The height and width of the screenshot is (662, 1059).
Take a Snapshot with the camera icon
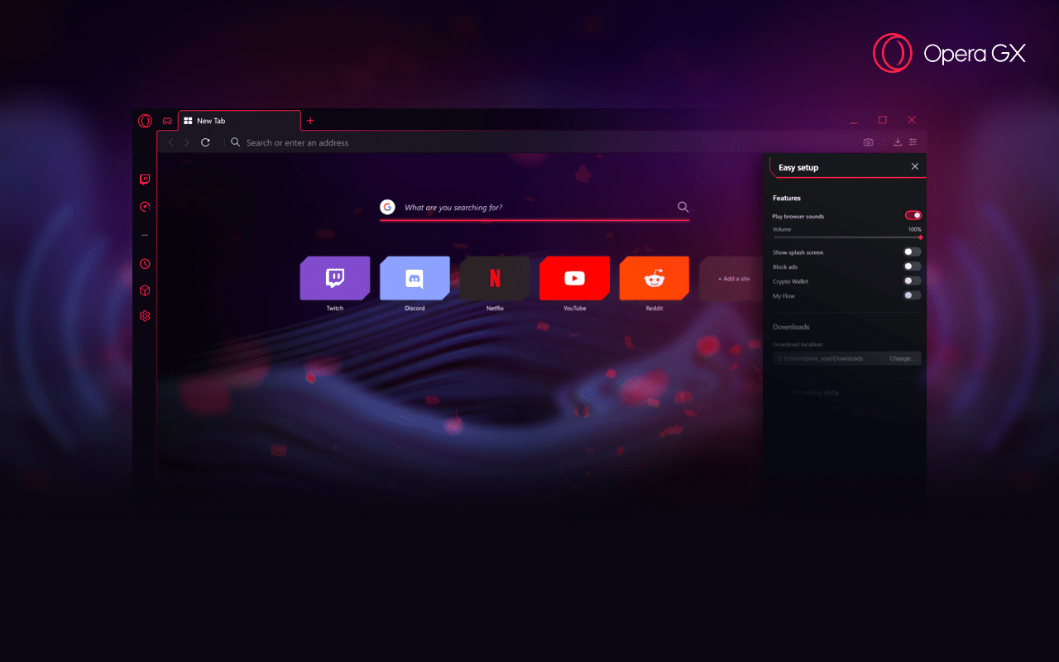click(867, 142)
